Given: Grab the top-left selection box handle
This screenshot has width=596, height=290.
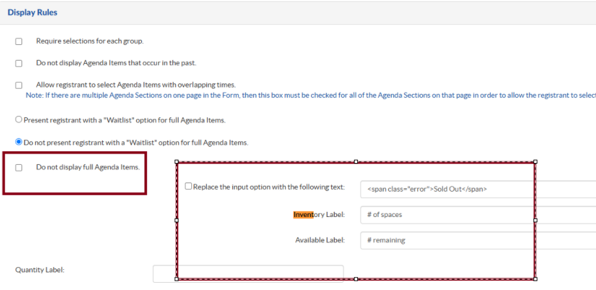Looking at the screenshot, I should click(176, 162).
